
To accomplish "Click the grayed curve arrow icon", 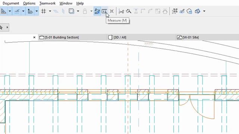I will pyautogui.click(x=150, y=11).
